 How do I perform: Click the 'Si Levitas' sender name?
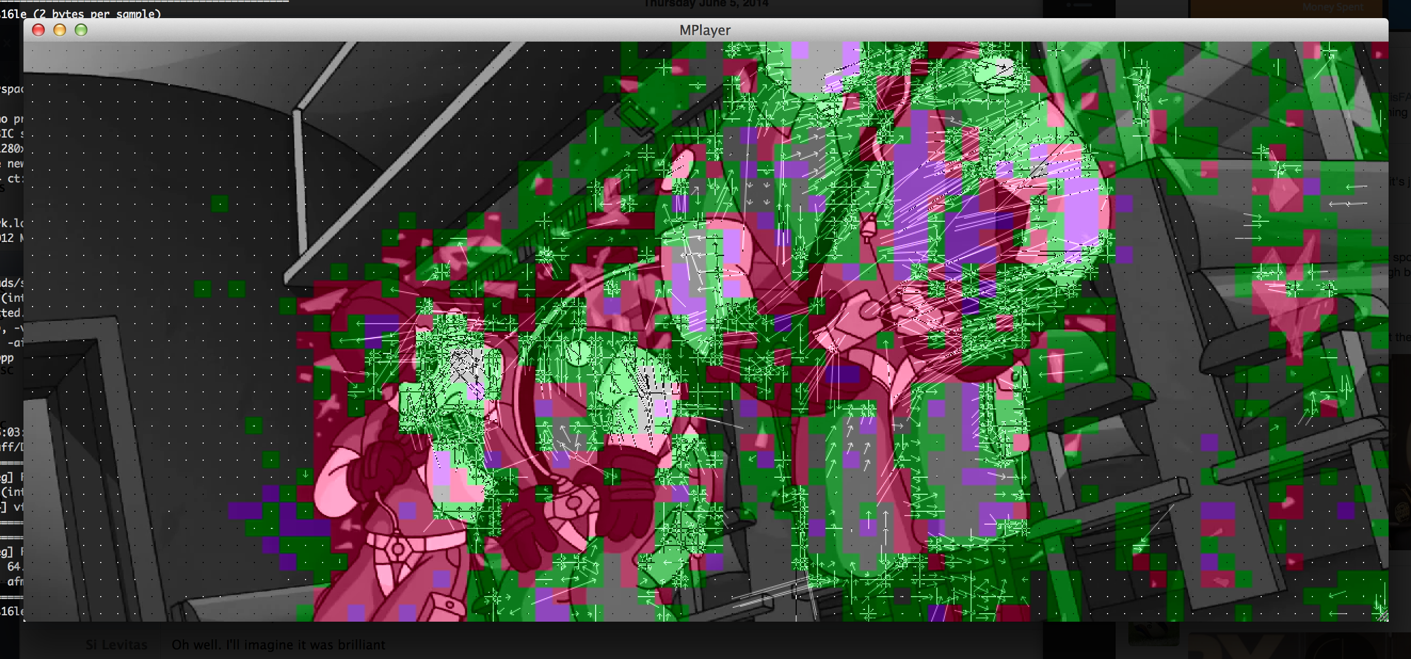pos(116,645)
